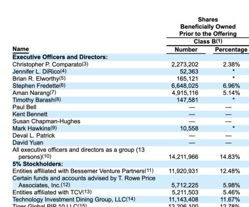Select 'Entities affiliated with Bessemer Venture Partners(11)'
249x207 pixels.
coord(83,171)
